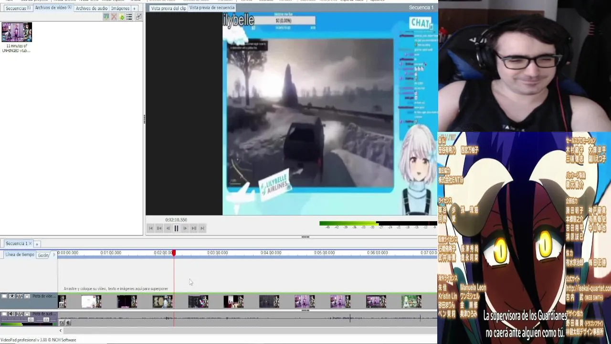Lock the audio track
The image size is (611, 344).
[x=27, y=314]
